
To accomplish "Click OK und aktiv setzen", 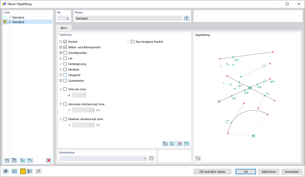I will pyautogui.click(x=212, y=171).
